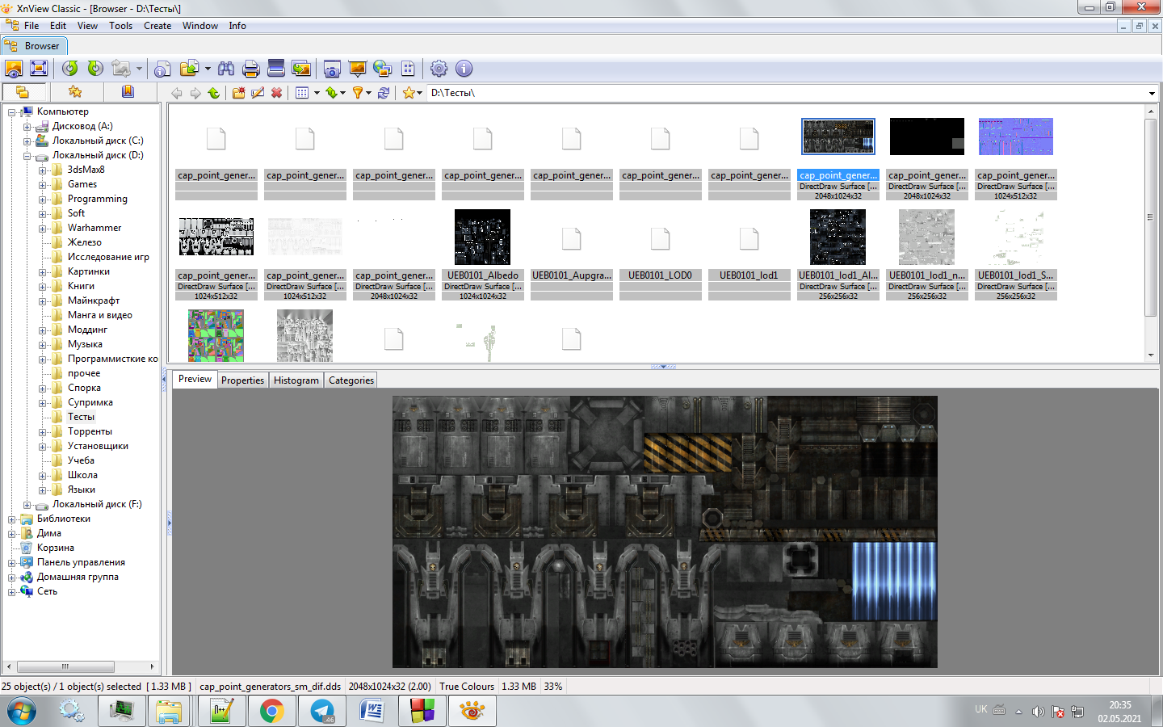Click the blue About info icon
This screenshot has width=1163, height=727.
tap(464, 69)
